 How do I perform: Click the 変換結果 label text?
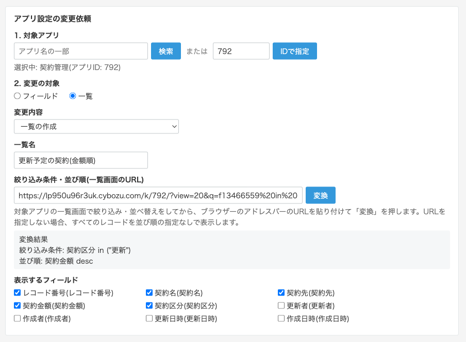point(34,240)
